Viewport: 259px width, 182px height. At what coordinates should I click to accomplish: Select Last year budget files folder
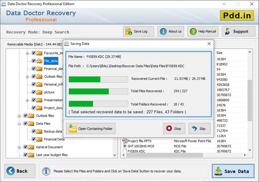point(52,155)
